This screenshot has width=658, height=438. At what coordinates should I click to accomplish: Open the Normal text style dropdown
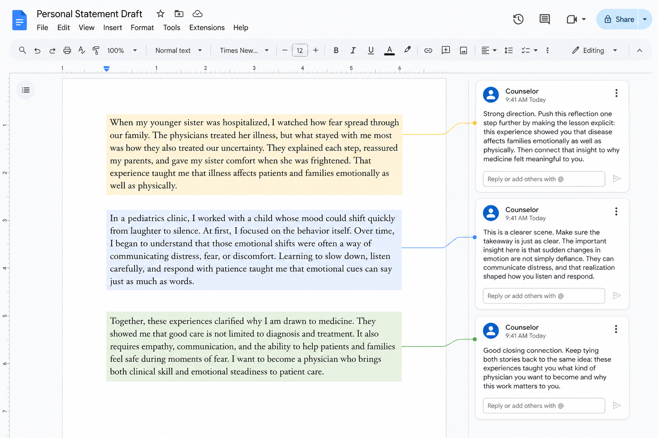pos(179,50)
